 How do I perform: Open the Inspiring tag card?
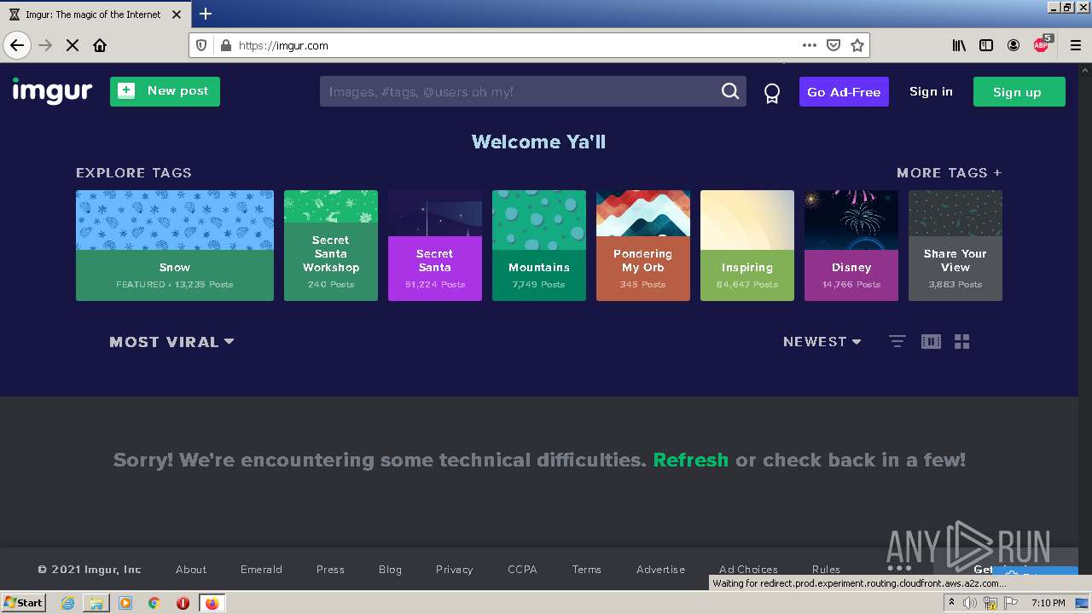(747, 246)
